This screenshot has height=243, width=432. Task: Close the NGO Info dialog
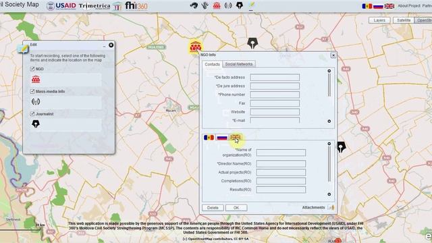click(333, 55)
